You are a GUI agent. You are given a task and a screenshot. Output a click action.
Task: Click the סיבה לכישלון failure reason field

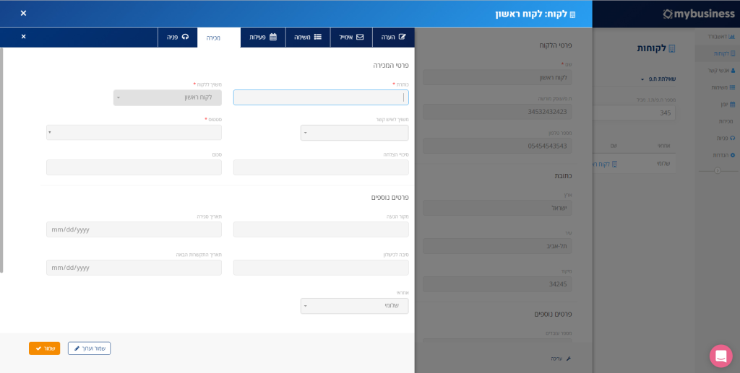pos(321,268)
